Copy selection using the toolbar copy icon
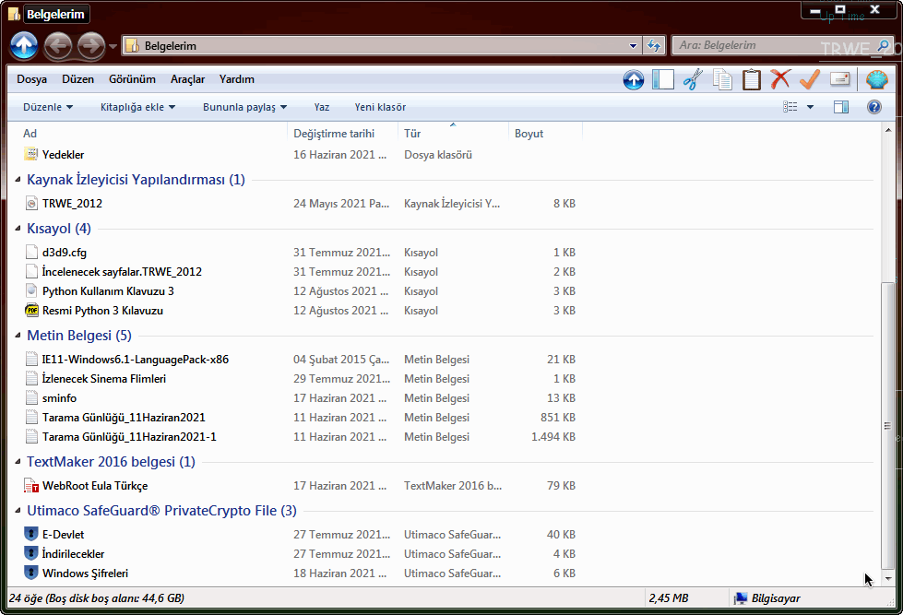 [722, 79]
